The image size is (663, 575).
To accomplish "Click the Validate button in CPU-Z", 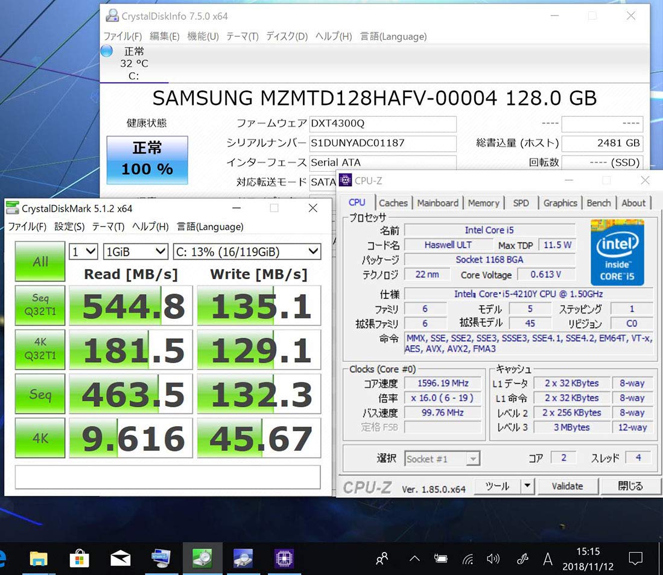I will [x=567, y=486].
